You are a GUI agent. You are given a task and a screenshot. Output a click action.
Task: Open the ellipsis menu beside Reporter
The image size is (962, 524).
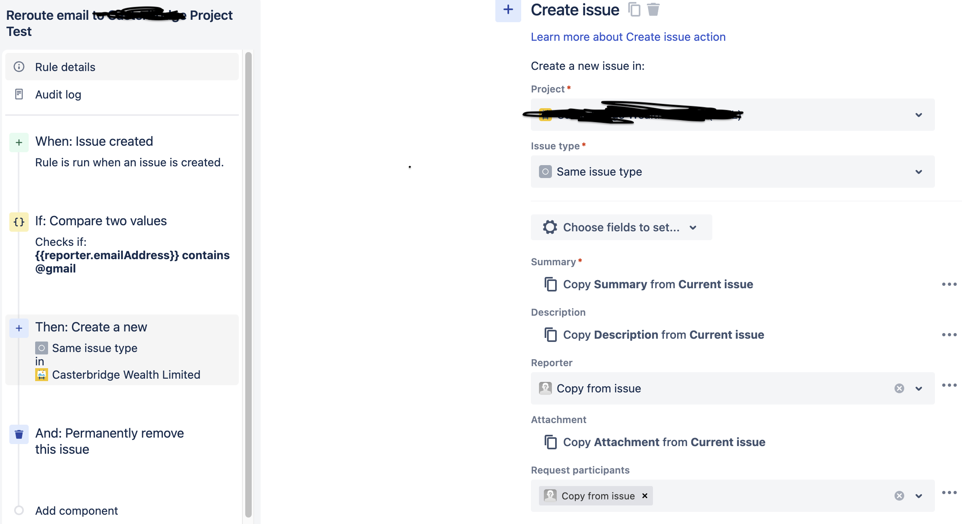coord(949,385)
